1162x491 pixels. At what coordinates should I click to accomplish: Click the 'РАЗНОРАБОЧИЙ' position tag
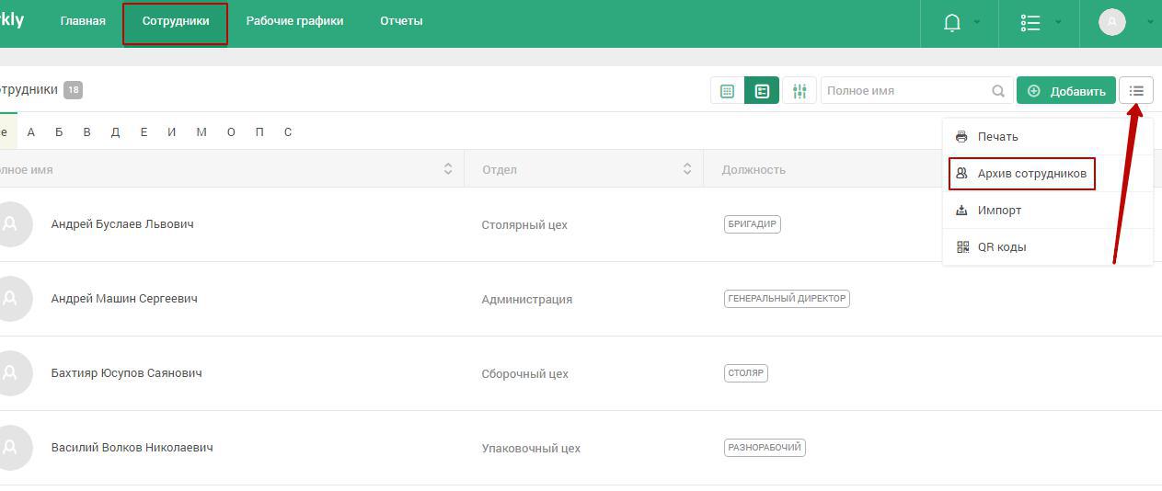[765, 448]
